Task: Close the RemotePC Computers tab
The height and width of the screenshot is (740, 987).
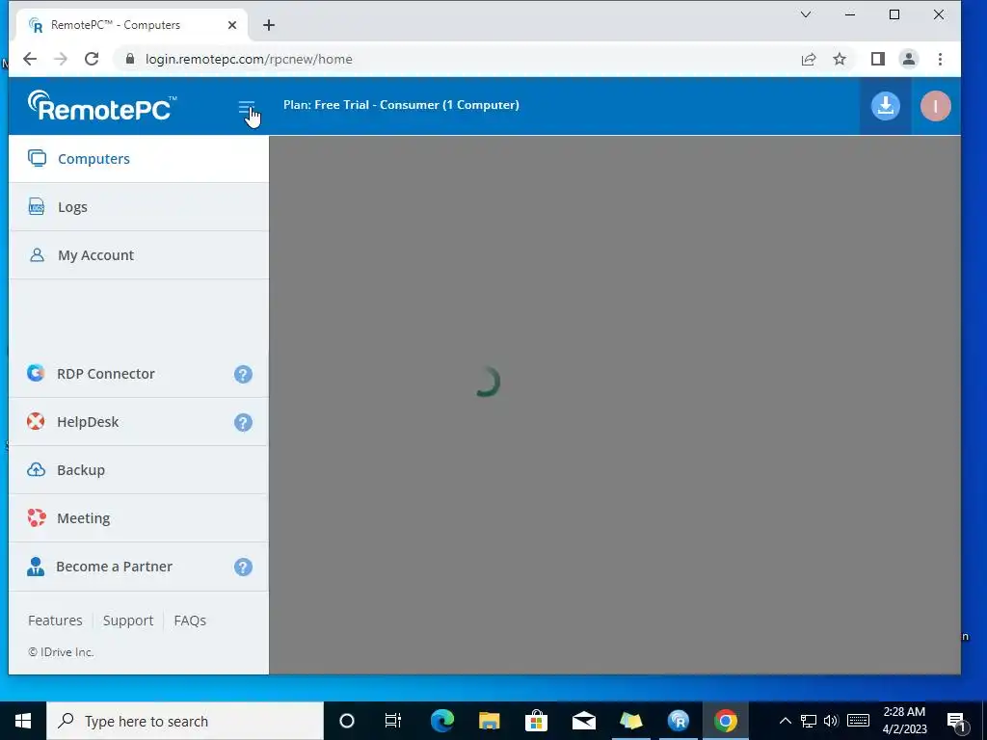Action: pyautogui.click(x=232, y=25)
